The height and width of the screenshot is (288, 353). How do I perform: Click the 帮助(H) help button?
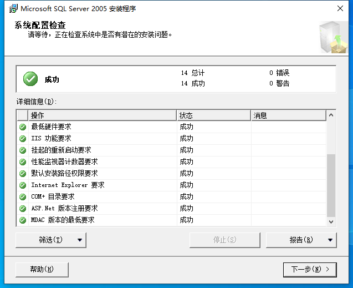point(42,269)
